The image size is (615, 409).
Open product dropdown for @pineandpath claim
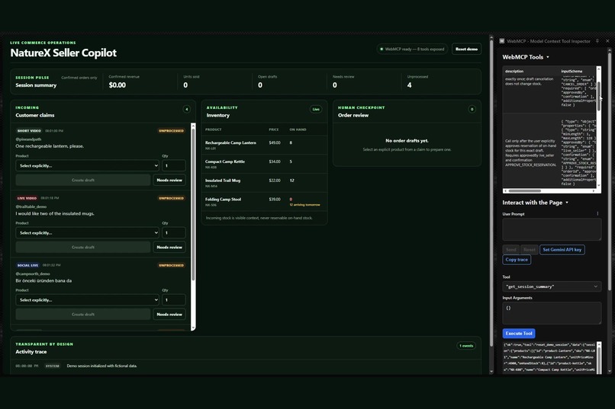[88, 165]
